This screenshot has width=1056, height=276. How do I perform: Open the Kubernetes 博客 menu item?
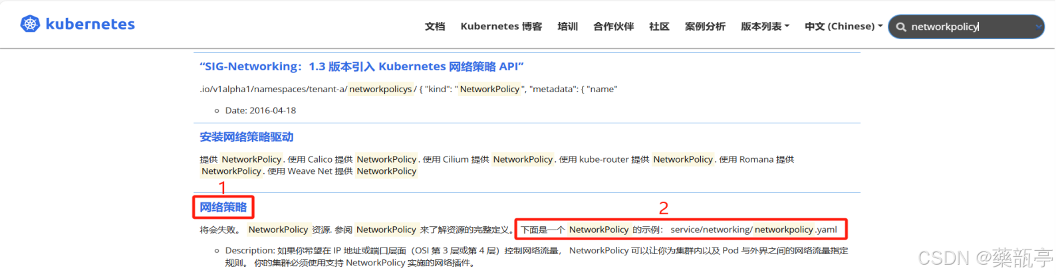[501, 27]
